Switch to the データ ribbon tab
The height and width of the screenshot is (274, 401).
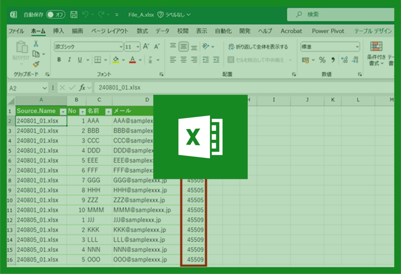coord(162,31)
